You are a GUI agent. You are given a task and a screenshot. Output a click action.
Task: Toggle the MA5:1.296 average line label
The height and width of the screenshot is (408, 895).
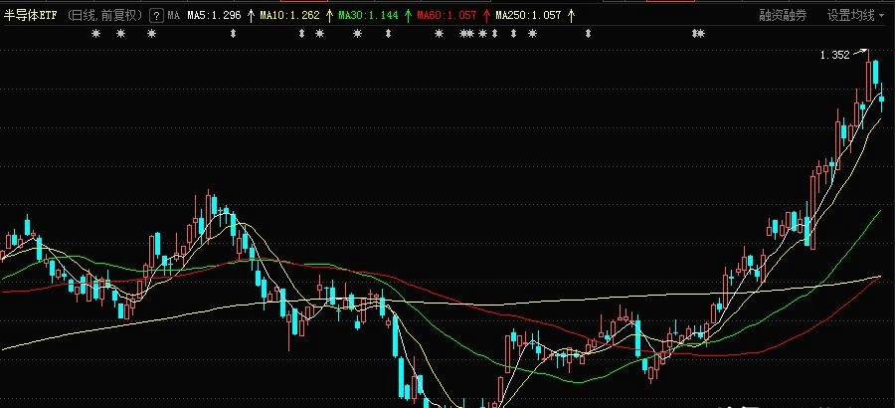(214, 16)
